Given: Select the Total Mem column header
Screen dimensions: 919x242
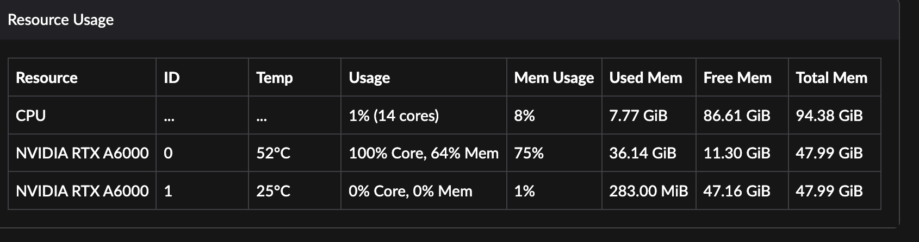Looking at the screenshot, I should tap(831, 78).
